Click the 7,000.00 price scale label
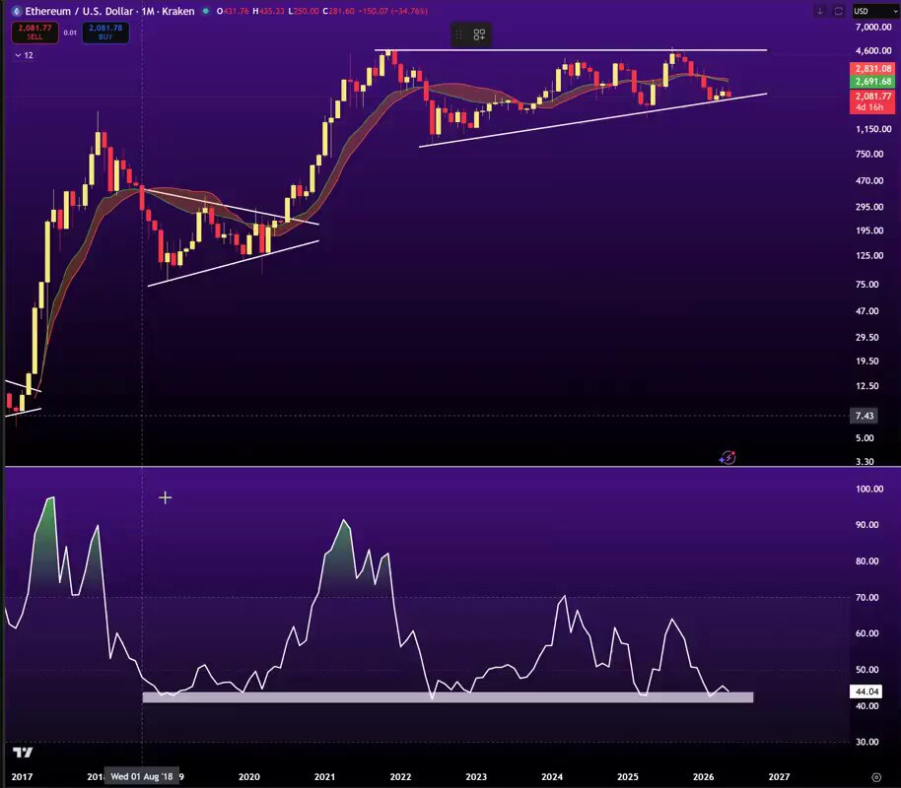Viewport: 901px width, 788px height. click(872, 27)
